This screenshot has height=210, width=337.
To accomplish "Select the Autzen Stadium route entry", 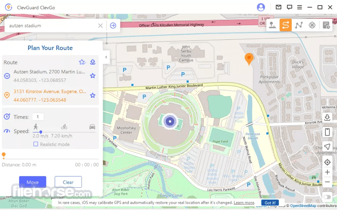I will (x=49, y=76).
